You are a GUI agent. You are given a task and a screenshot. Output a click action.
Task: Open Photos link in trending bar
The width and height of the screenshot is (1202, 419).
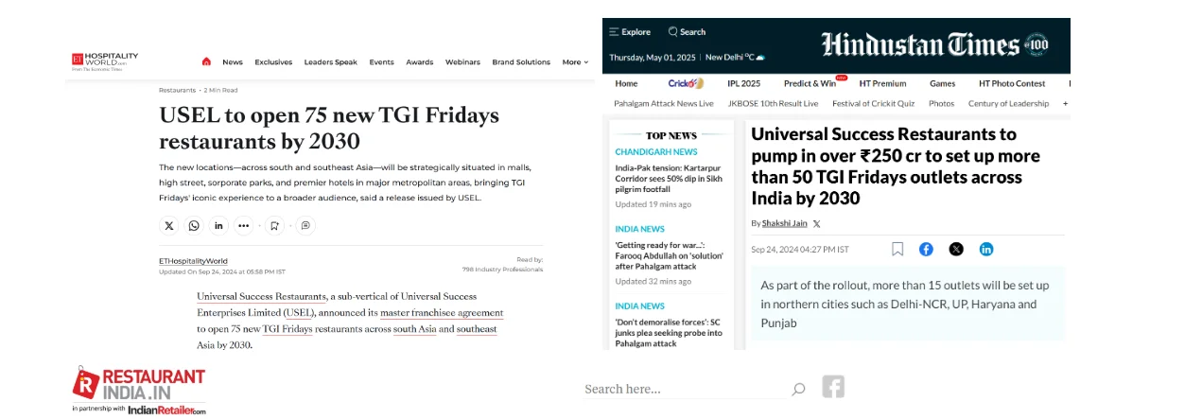click(942, 103)
